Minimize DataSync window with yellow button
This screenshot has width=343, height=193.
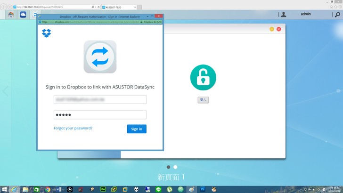272,29
